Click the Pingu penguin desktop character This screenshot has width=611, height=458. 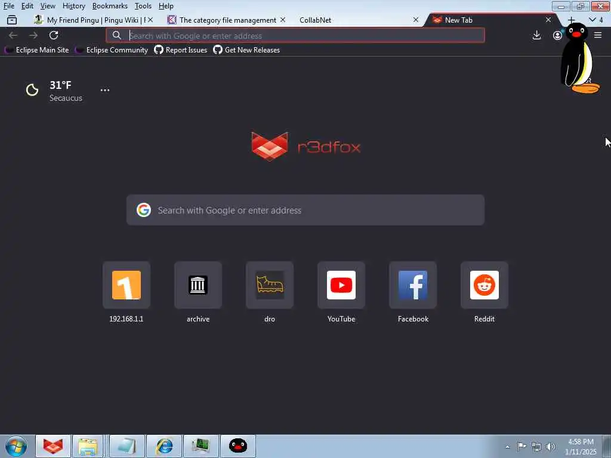point(579,58)
